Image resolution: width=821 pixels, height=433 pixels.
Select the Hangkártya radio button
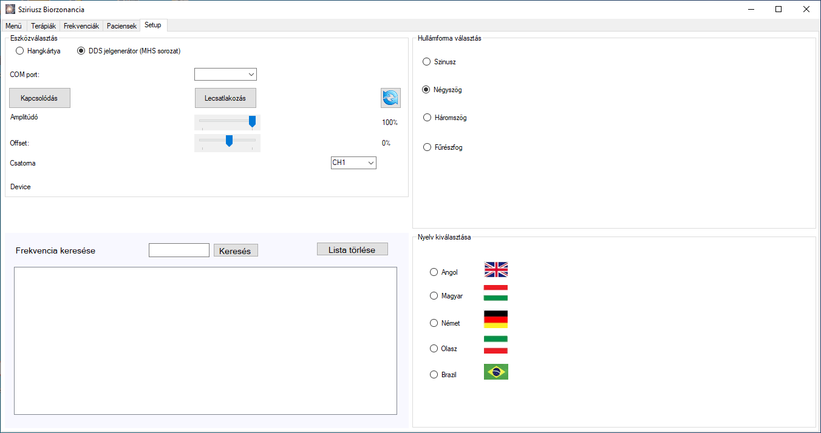pyautogui.click(x=19, y=51)
